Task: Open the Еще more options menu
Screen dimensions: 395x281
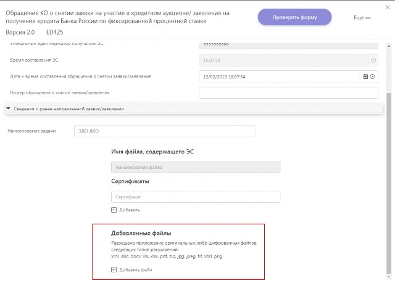Action: (362, 18)
